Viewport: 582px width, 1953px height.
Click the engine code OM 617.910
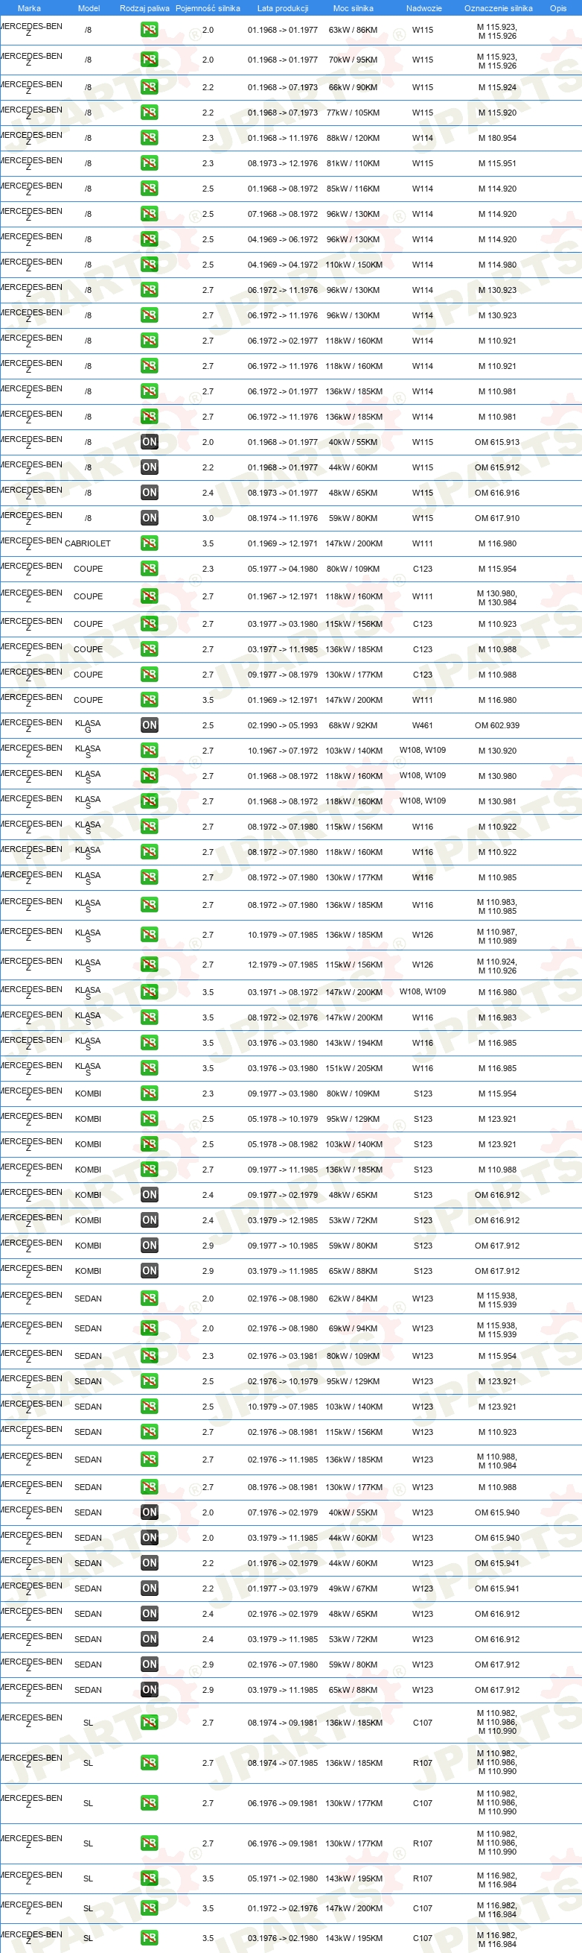497,518
